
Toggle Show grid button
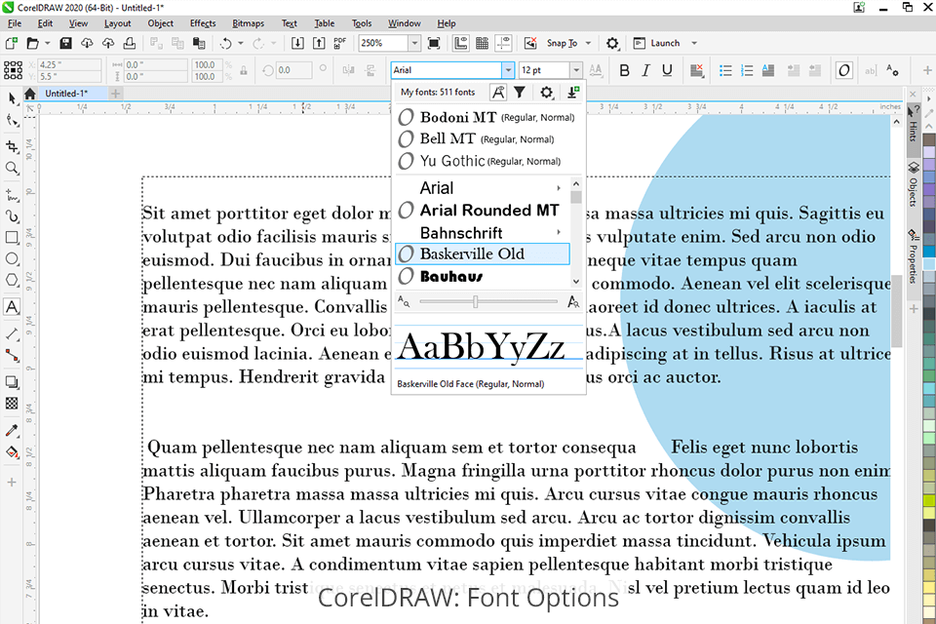[483, 43]
